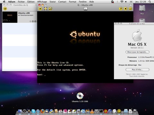Click the volume icon in the menu bar
Viewport: 154px width, 115px height.
tap(126, 2)
